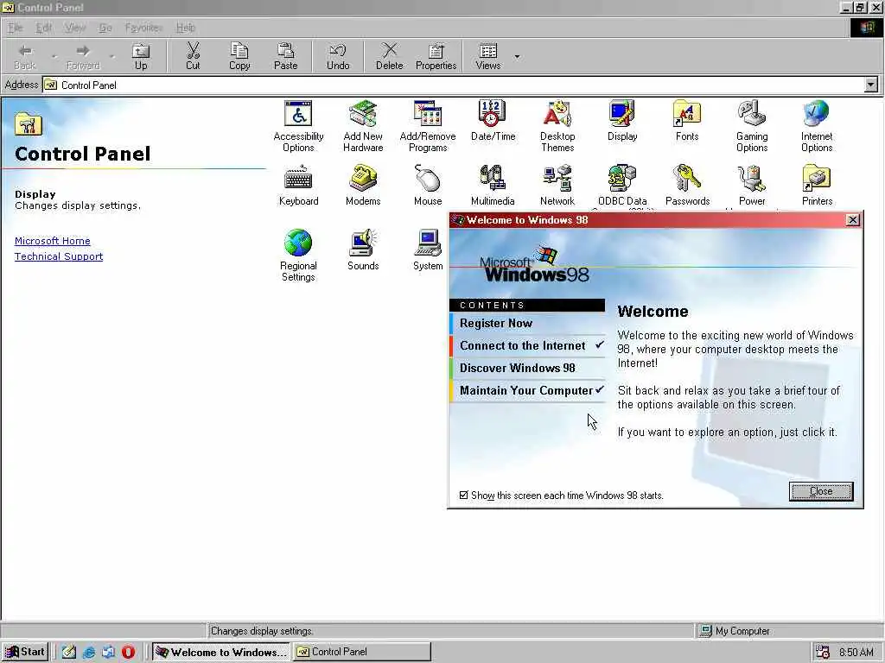Open Desktop Themes
The width and height of the screenshot is (885, 663).
pyautogui.click(x=557, y=126)
